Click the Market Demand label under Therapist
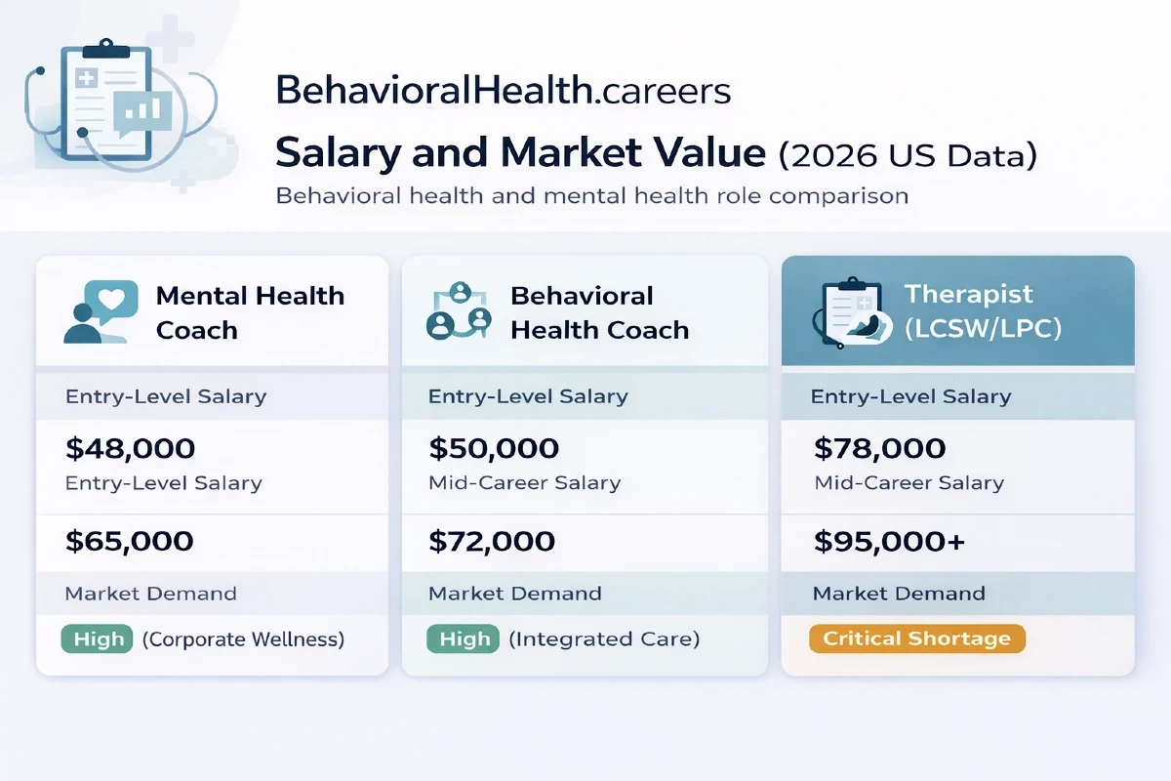Image resolution: width=1171 pixels, height=781 pixels. [899, 594]
